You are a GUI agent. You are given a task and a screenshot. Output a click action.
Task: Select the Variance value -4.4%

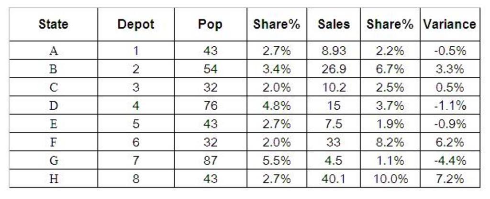(x=449, y=161)
